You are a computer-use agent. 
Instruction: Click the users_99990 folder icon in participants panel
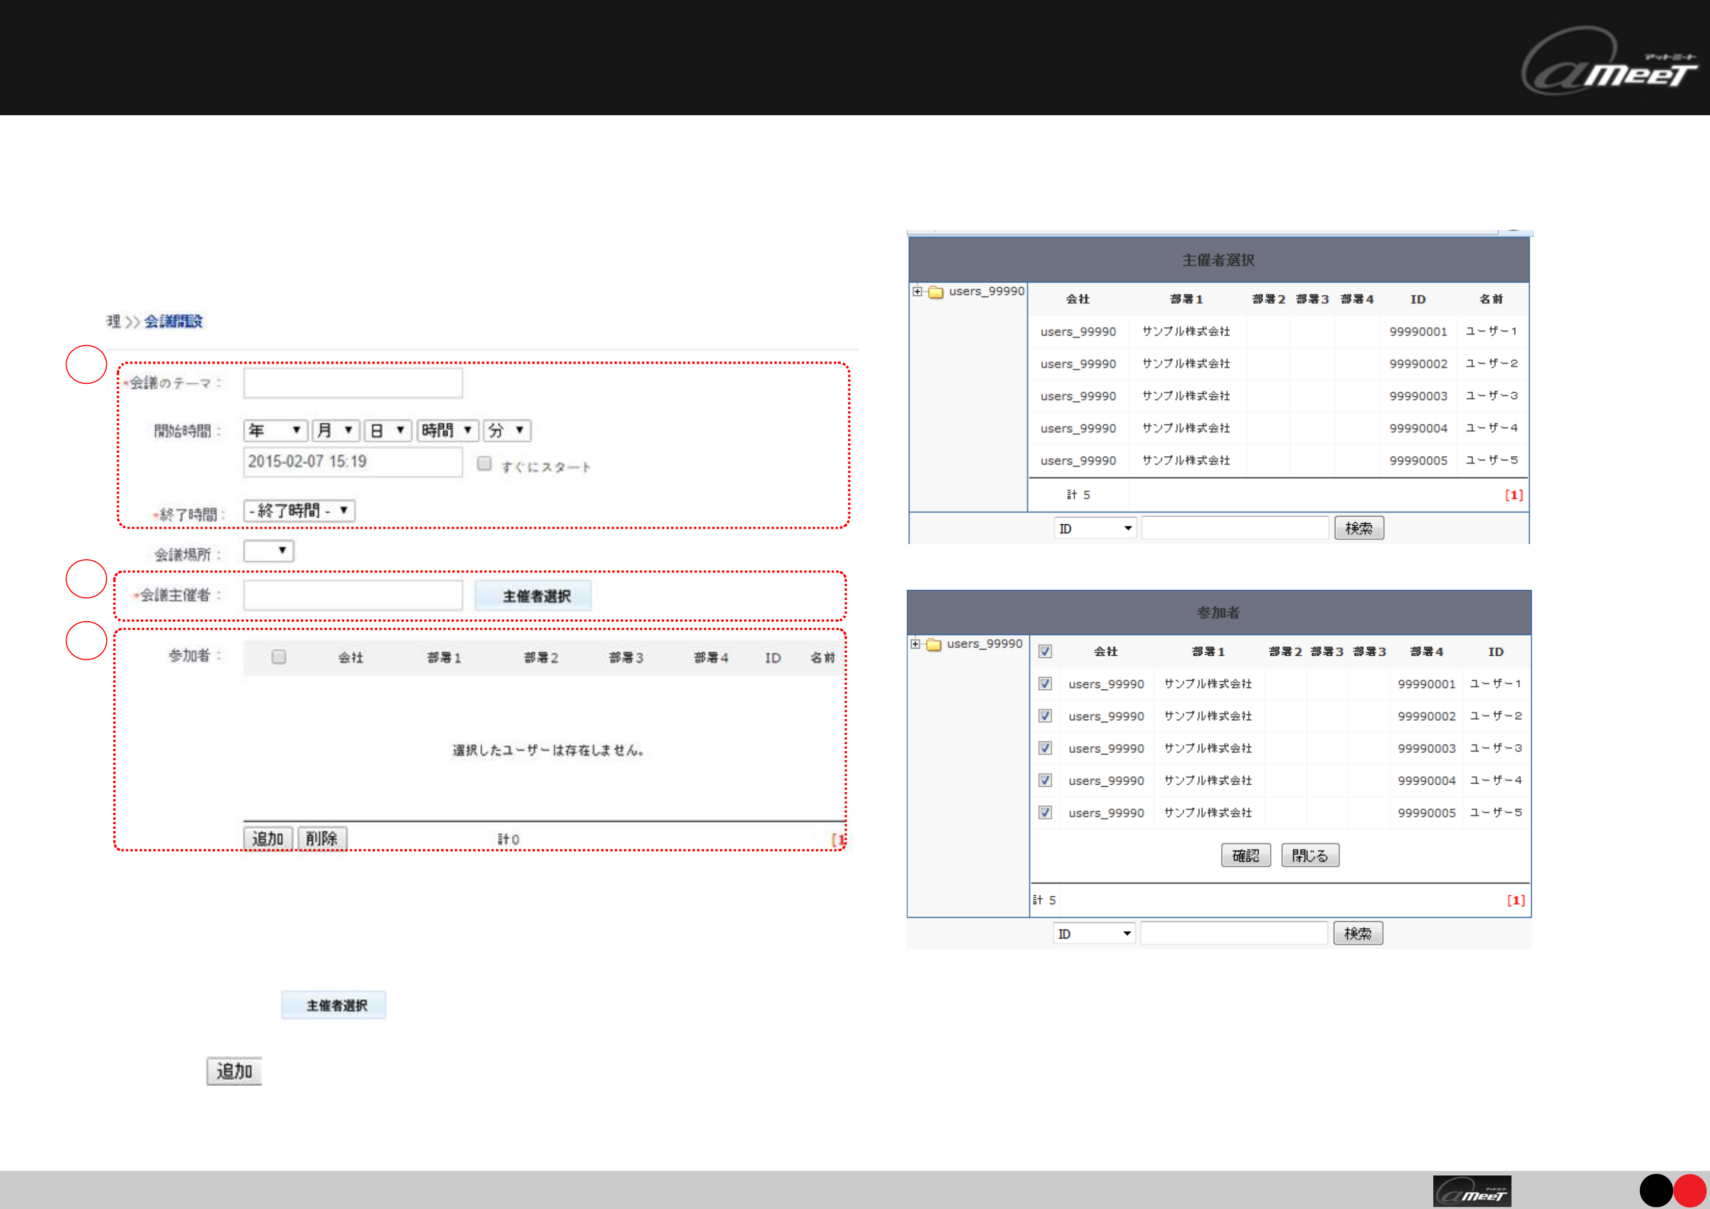point(934,645)
